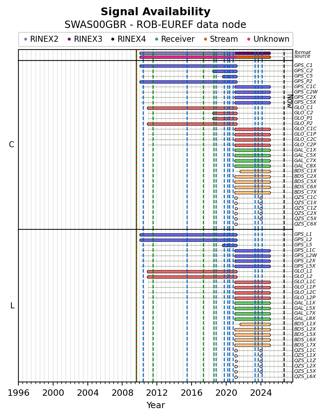This screenshot has width=325, height=417.
Task: Click the Year axis title
Action: click(x=155, y=405)
